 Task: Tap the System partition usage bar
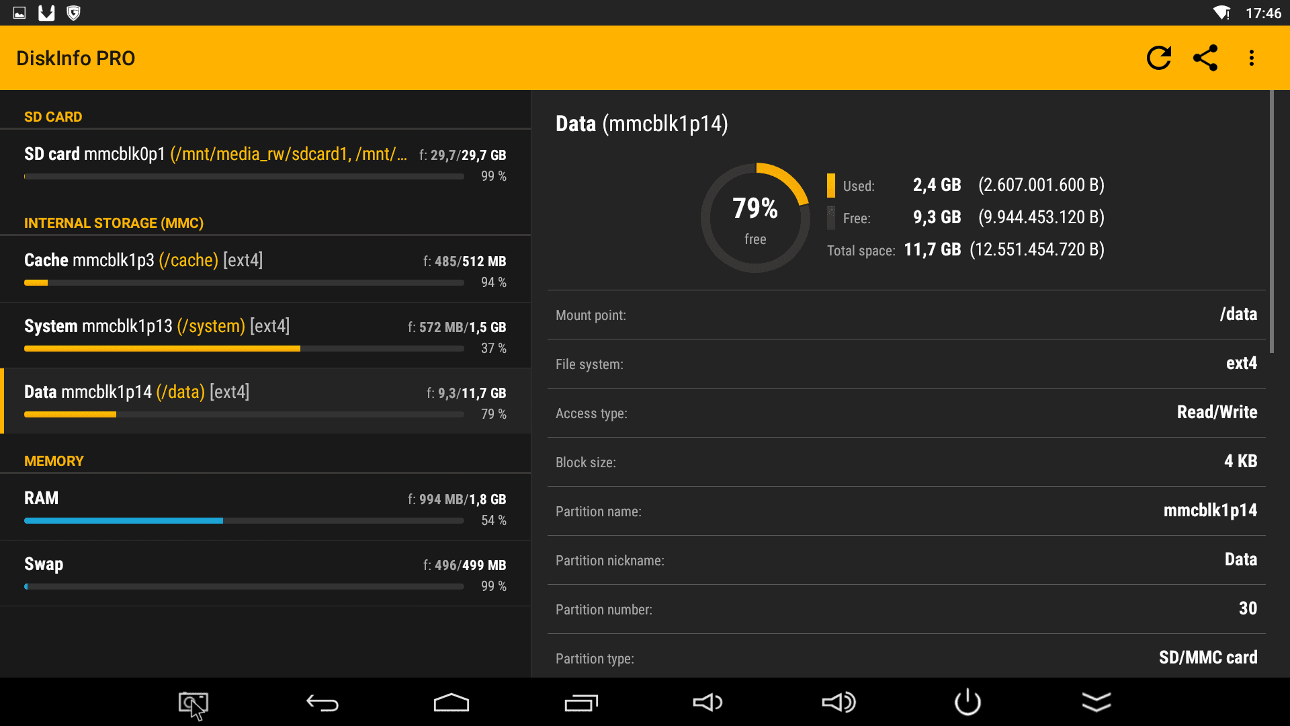[244, 349]
